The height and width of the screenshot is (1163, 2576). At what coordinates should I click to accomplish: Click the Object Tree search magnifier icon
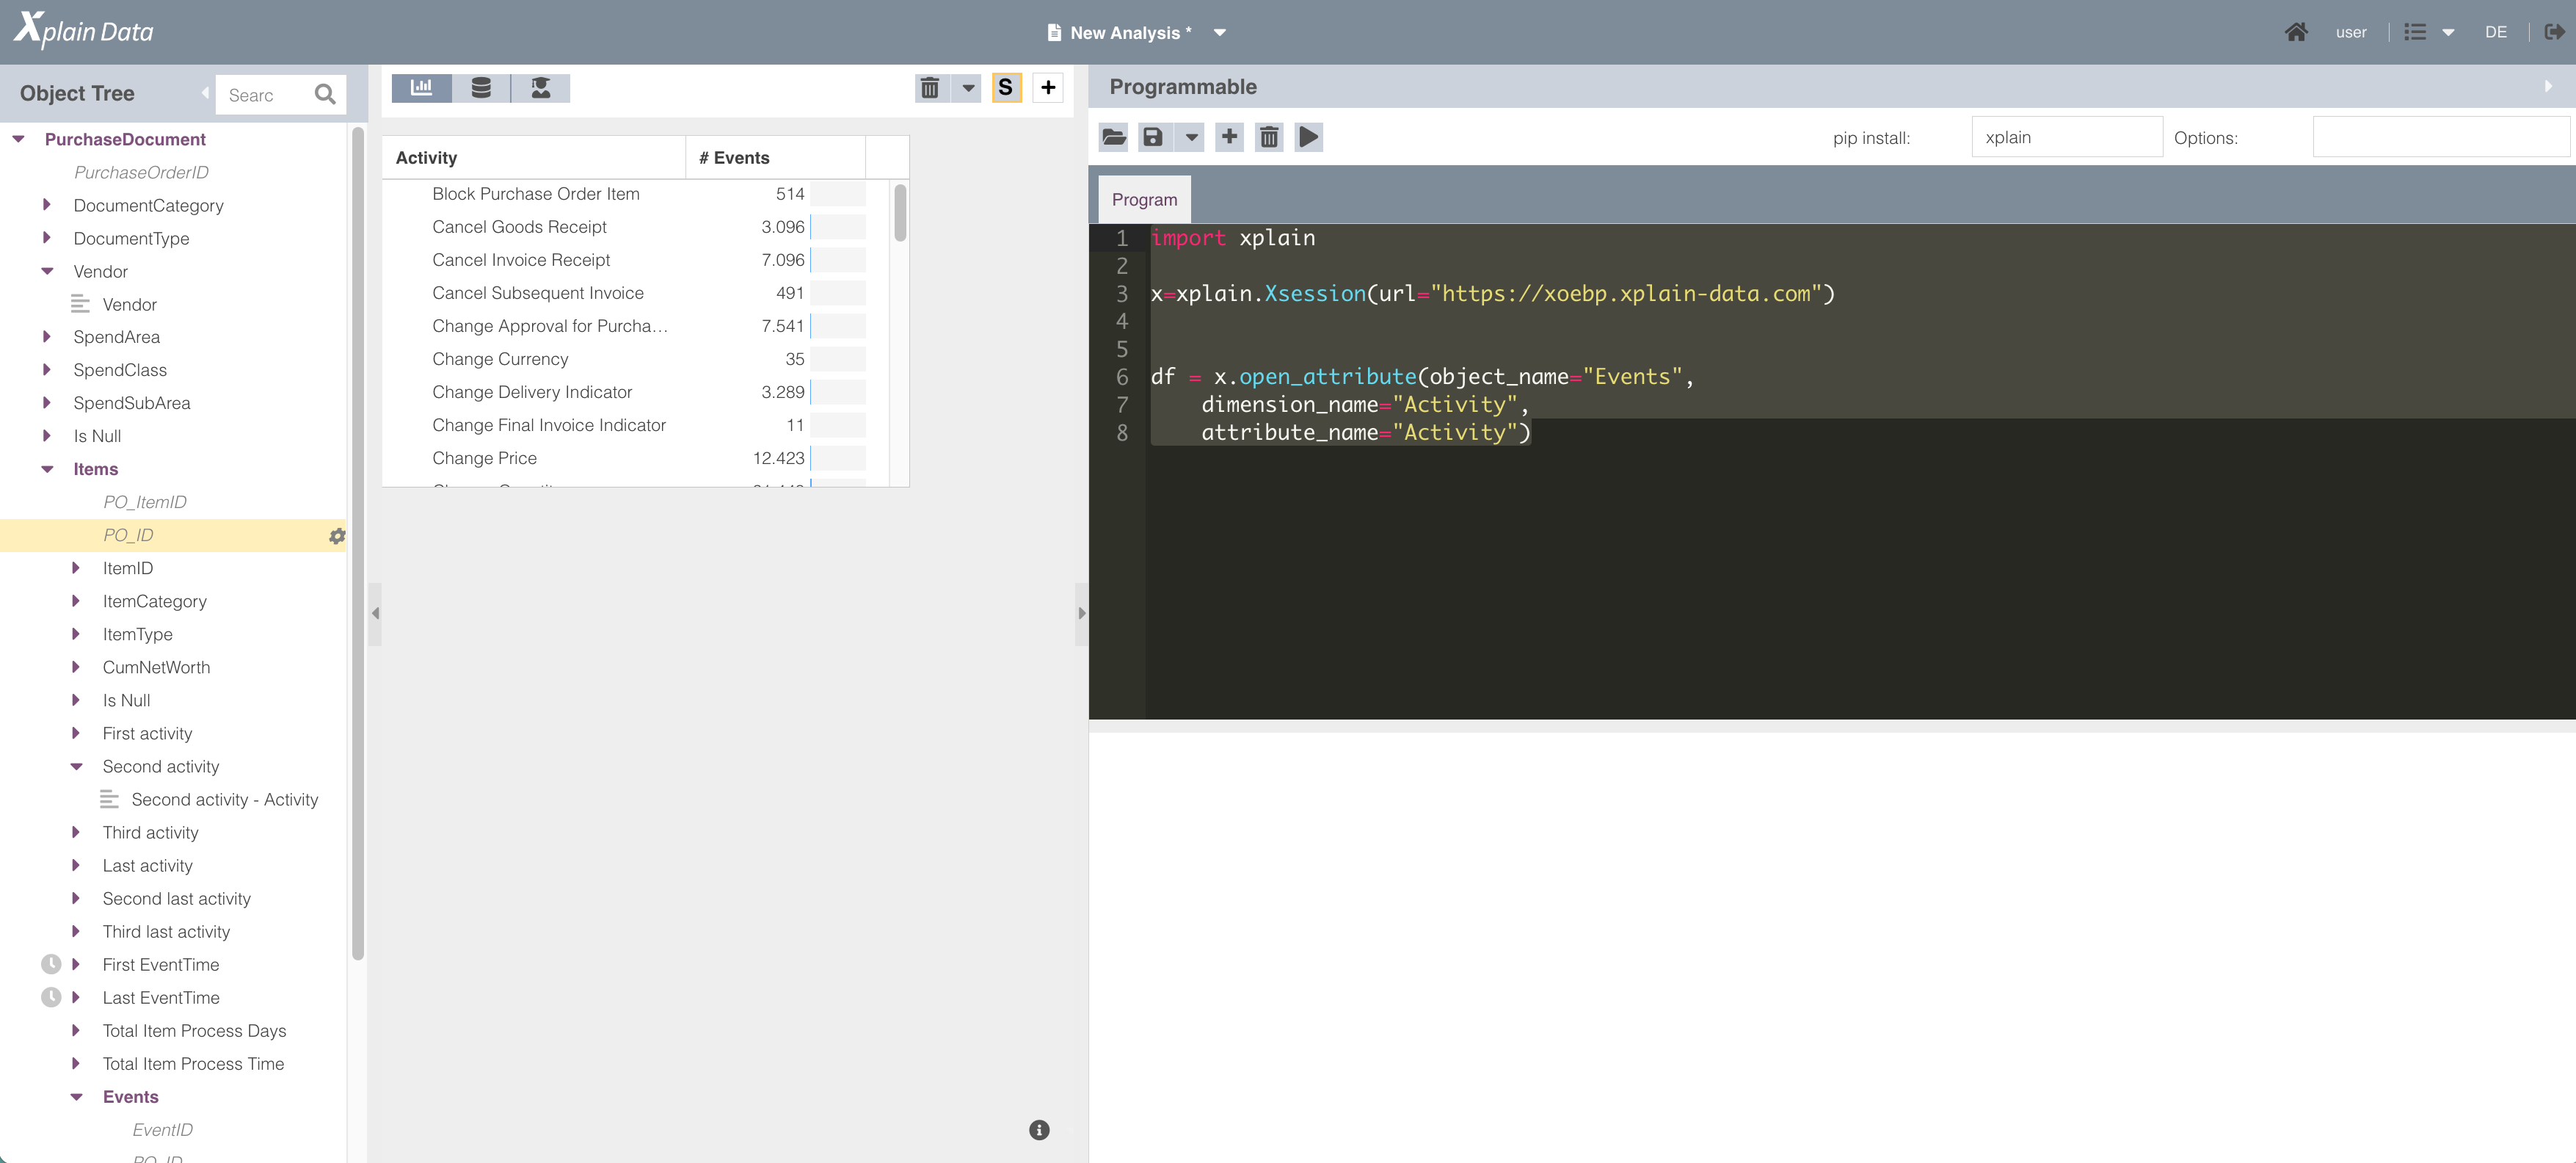pyautogui.click(x=325, y=94)
